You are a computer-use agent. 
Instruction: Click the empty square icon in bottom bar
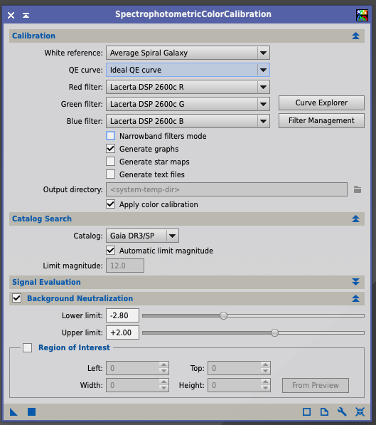306,412
